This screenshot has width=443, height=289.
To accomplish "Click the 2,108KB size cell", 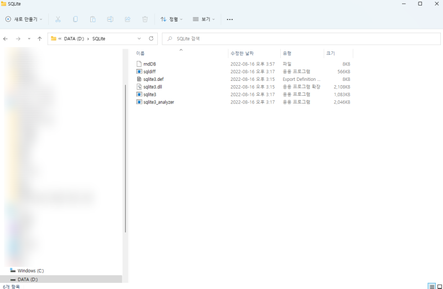I will click(342, 87).
